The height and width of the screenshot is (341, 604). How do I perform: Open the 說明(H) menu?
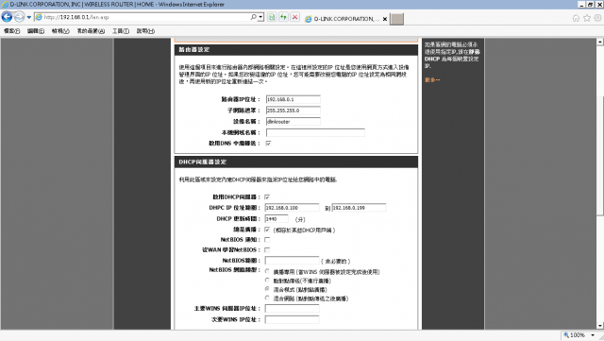coord(145,31)
